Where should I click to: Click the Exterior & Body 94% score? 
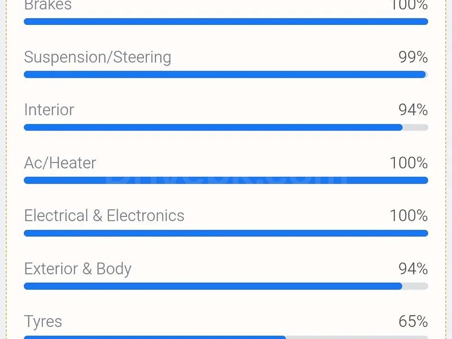pyautogui.click(x=413, y=268)
